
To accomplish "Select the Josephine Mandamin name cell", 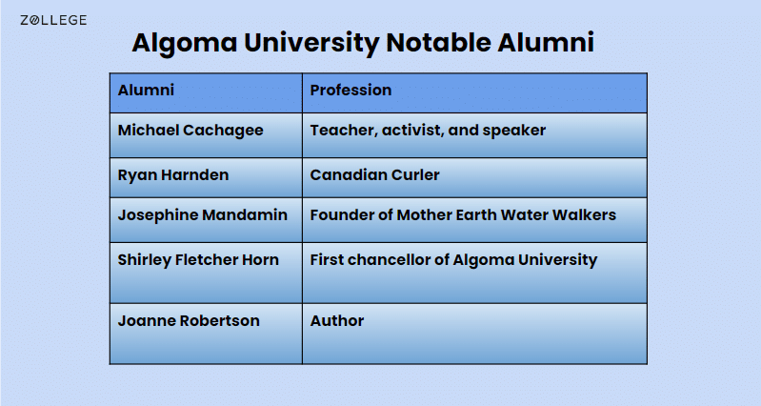I will [x=206, y=219].
